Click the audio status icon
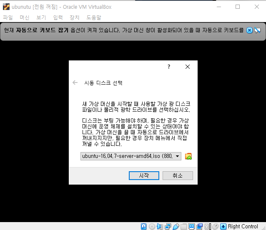266x230 pixels. (160, 226)
